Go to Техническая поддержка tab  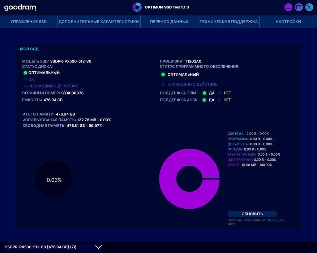pos(229,22)
